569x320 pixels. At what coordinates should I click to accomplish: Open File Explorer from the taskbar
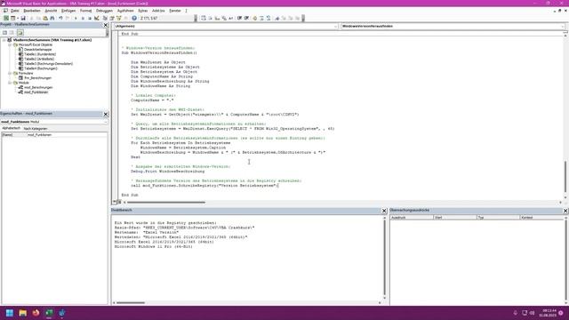23,313
